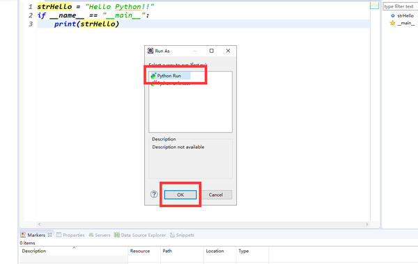This screenshot has height=264, width=418.
Task: Open the Servers tab
Action: [x=100, y=235]
